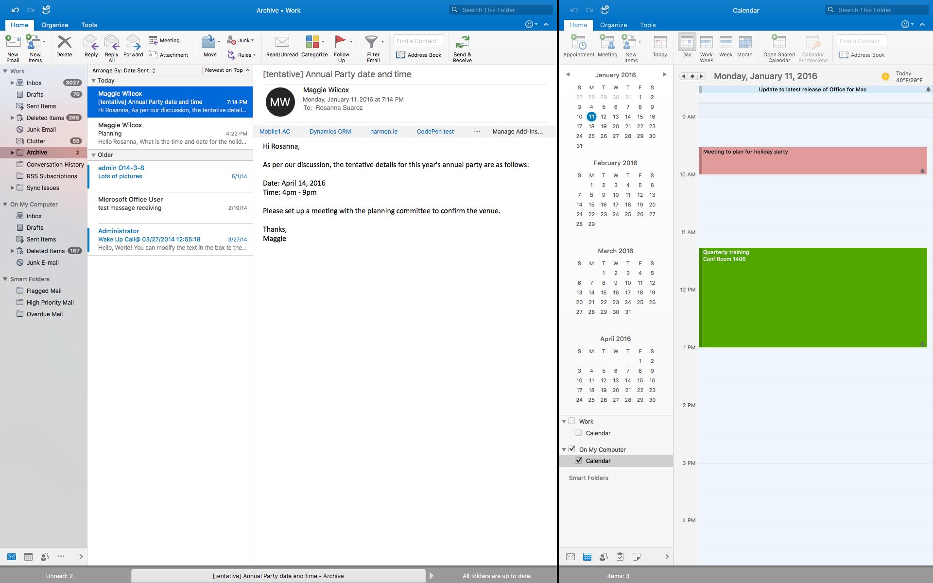Click the Send & Receive icon

pyautogui.click(x=462, y=42)
